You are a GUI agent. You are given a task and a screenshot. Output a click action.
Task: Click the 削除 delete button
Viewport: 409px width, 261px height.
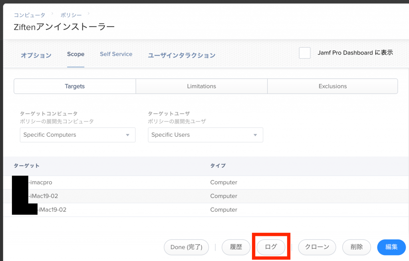357,247
